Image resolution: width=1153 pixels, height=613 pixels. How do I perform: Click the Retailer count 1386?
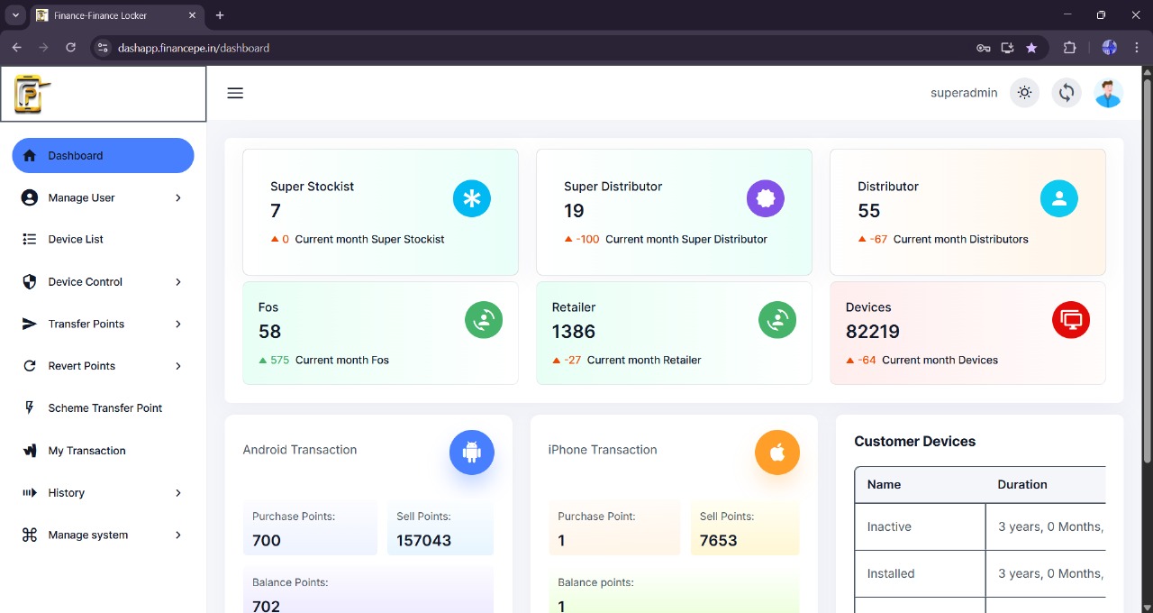[x=574, y=332]
